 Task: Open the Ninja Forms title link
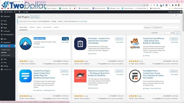pos(99,73)
